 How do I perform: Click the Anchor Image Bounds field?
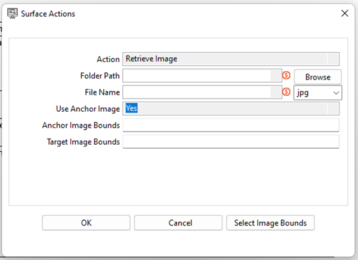(x=230, y=125)
